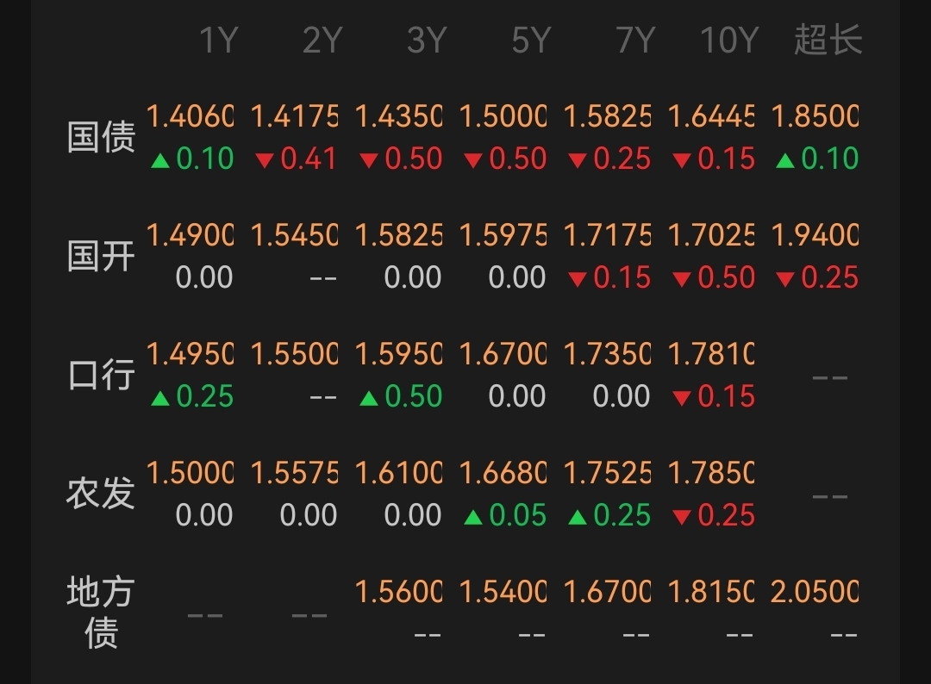Image resolution: width=931 pixels, height=684 pixels.
Task: Open the 农发 row label
Action: (101, 494)
